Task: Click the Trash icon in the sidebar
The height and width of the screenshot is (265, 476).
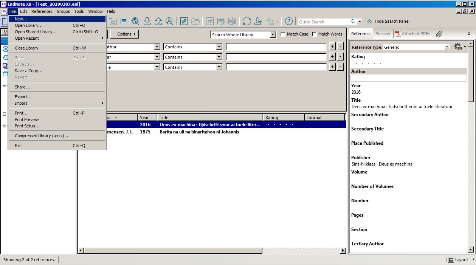Action: tap(5, 74)
